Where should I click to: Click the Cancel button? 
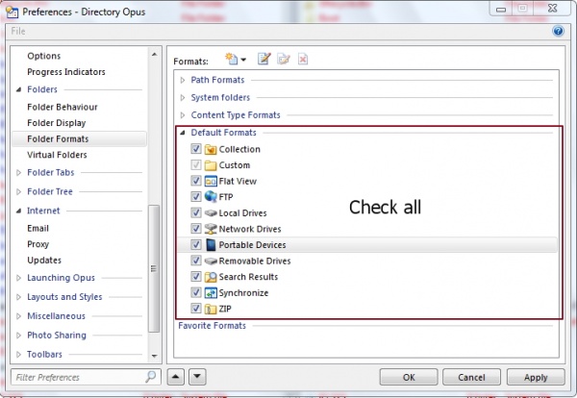pyautogui.click(x=471, y=377)
